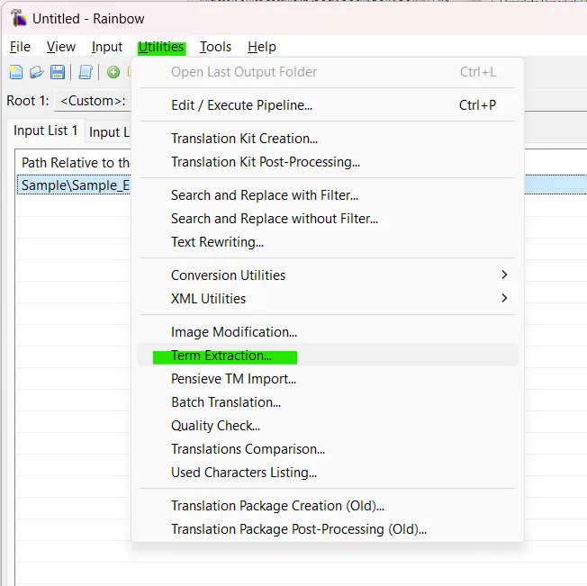Choose Quality Check entry
This screenshot has width=587, height=586.
pos(328,426)
